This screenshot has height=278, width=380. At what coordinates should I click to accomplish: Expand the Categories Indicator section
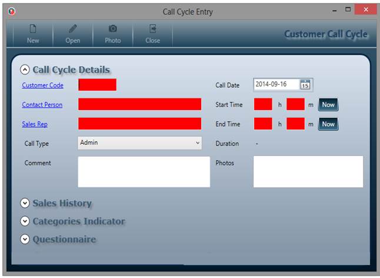(x=25, y=221)
